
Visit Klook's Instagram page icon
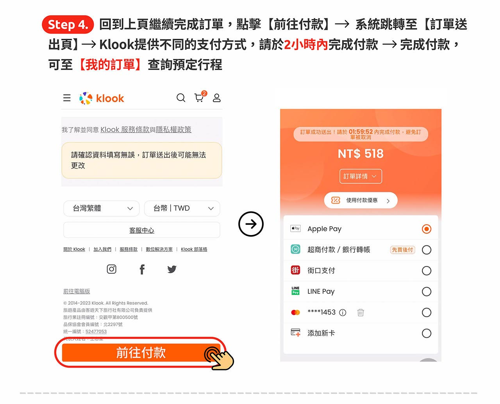112,269
